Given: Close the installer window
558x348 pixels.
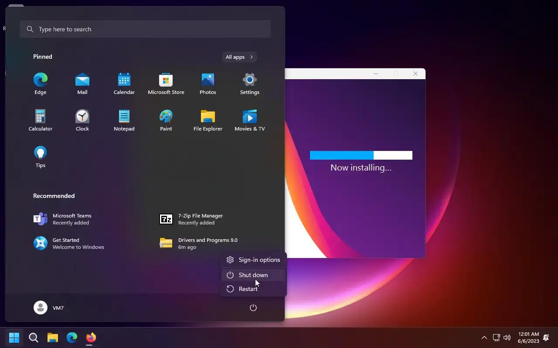Looking at the screenshot, I should point(415,74).
